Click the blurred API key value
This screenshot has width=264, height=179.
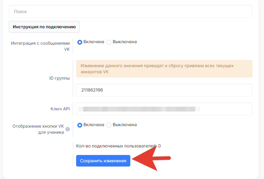pyautogui.click(x=139, y=109)
